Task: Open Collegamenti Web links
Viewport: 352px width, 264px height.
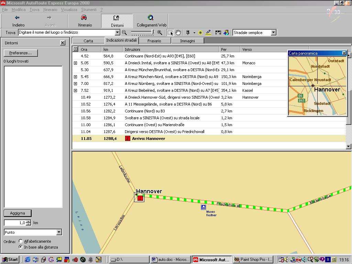Action: tap(152, 21)
